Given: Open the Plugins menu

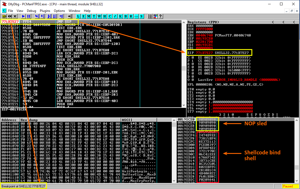Looking at the screenshot, I should (45, 11).
